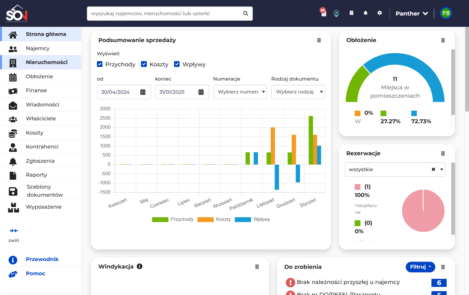The image size is (469, 295).
Task: Open the Filtruj dropdown button
Action: [420, 267]
